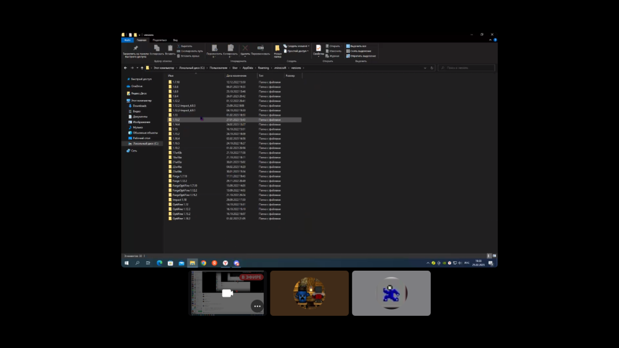Click Select none in the ribbon

point(359,51)
